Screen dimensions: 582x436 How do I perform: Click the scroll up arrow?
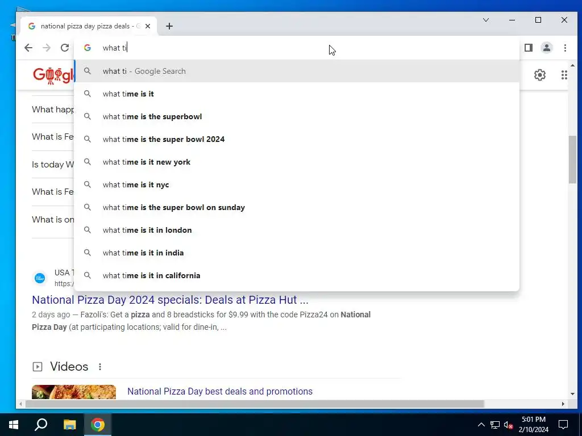click(572, 66)
